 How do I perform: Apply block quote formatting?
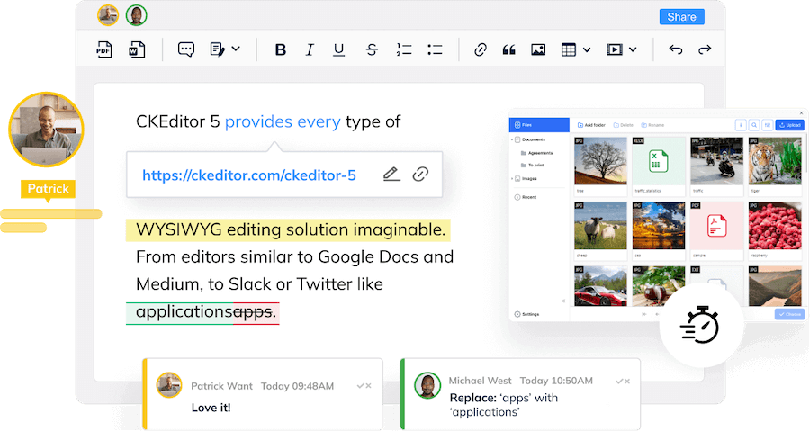click(x=508, y=50)
